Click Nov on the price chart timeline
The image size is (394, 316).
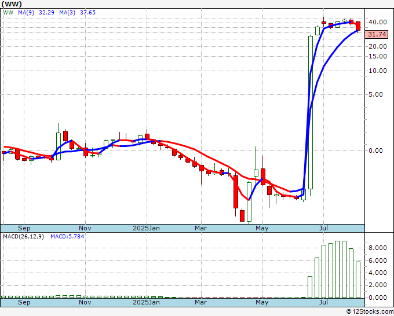tap(85, 228)
